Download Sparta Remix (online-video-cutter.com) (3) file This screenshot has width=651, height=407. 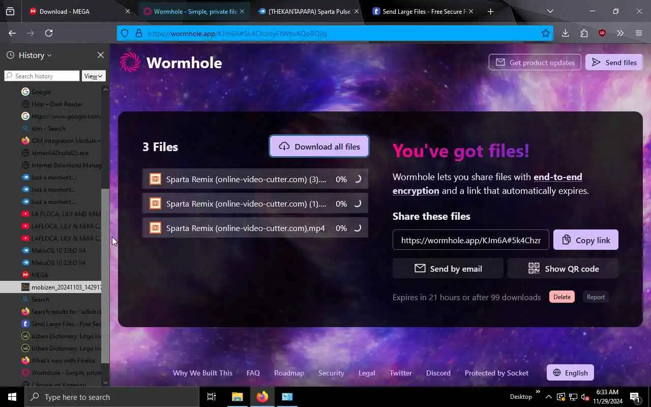coord(255,179)
